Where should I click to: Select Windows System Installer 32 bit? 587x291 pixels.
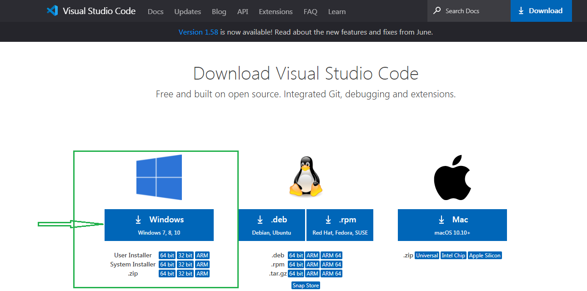coord(186,265)
